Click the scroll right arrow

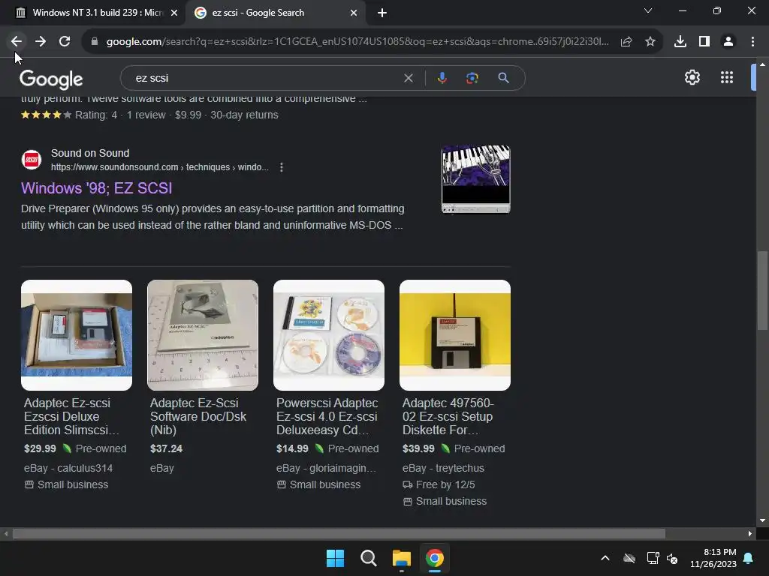tap(750, 533)
